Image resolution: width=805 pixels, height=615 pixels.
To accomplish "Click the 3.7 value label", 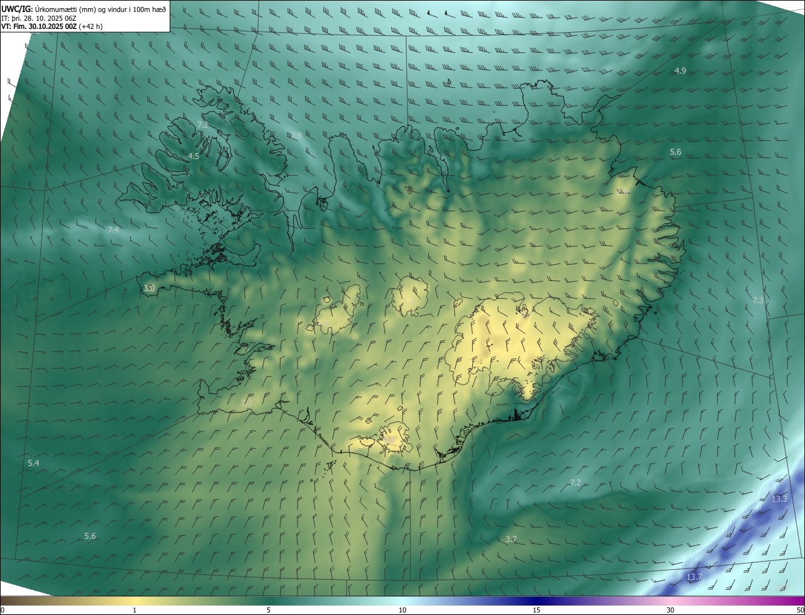I will click(x=511, y=540).
